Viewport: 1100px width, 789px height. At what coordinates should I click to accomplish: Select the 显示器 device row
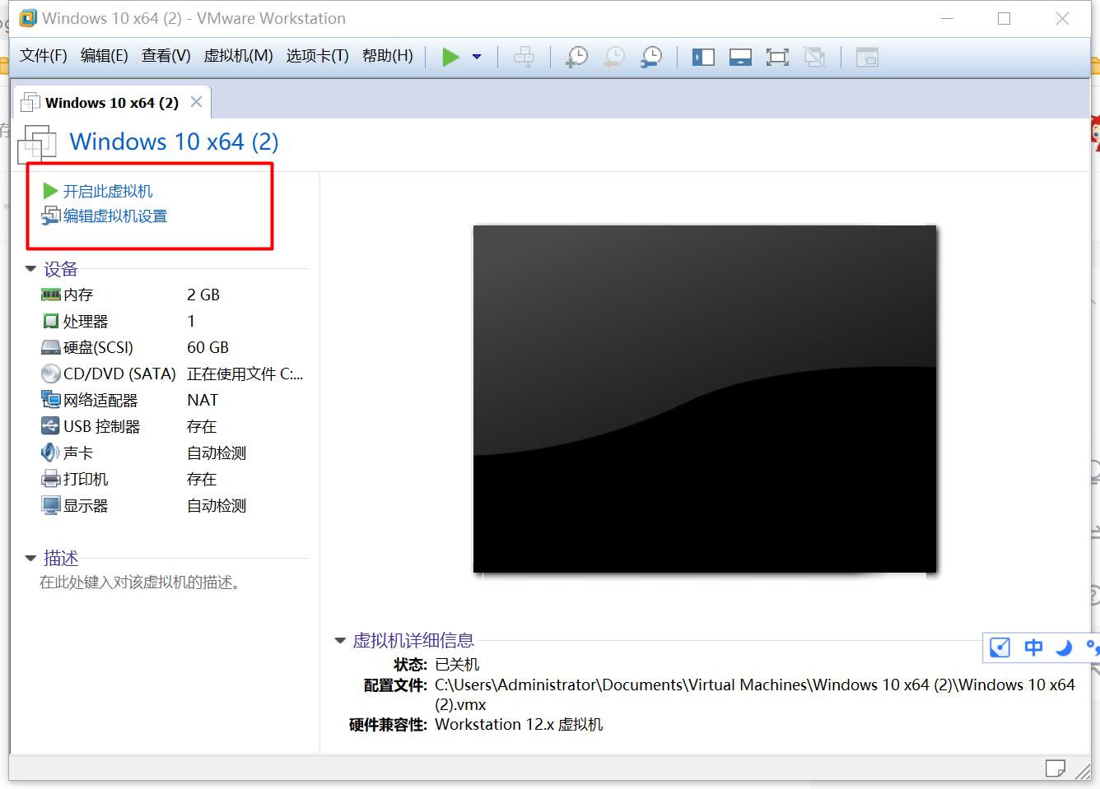(x=173, y=505)
